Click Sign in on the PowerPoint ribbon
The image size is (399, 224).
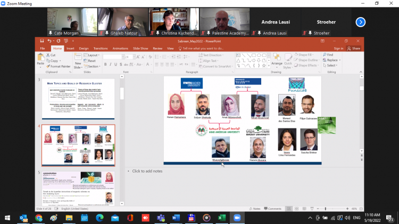click(x=338, y=48)
